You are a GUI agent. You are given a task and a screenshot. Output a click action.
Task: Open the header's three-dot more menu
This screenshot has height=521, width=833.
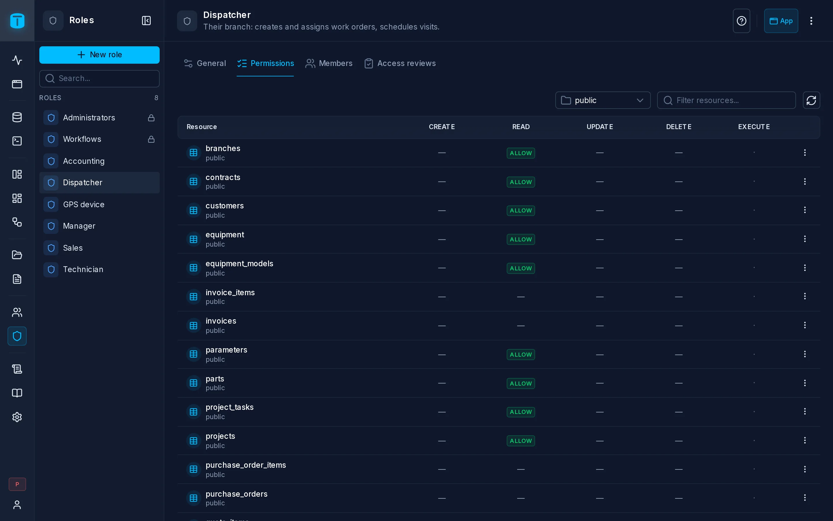pyautogui.click(x=811, y=21)
